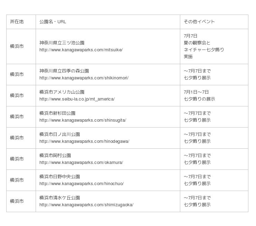Click the seibu-la mt_america URL

pos(77,99)
